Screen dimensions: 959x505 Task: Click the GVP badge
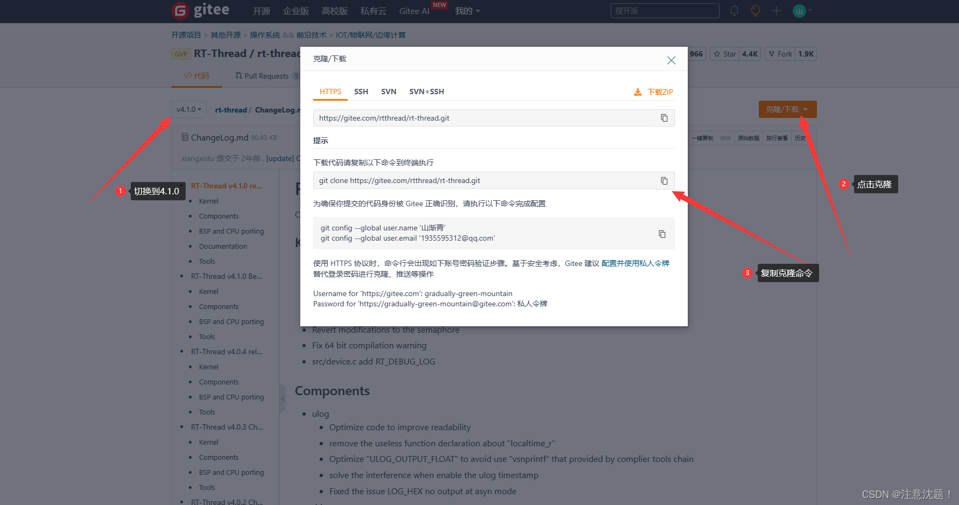point(181,54)
